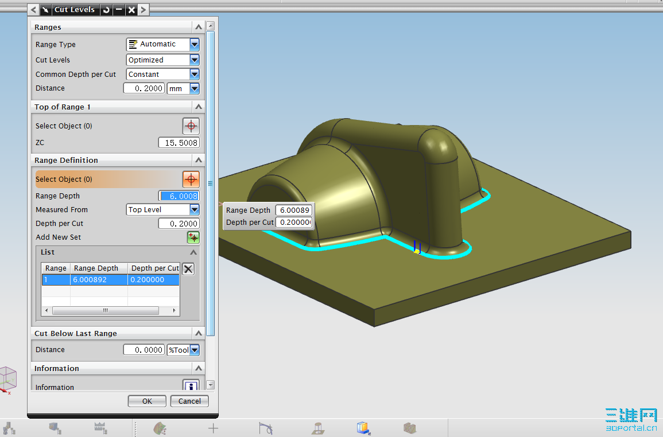Click the Cancel button

point(189,401)
